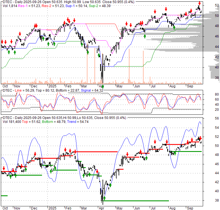Click green arrow at April low, lower chart

click(104, 198)
